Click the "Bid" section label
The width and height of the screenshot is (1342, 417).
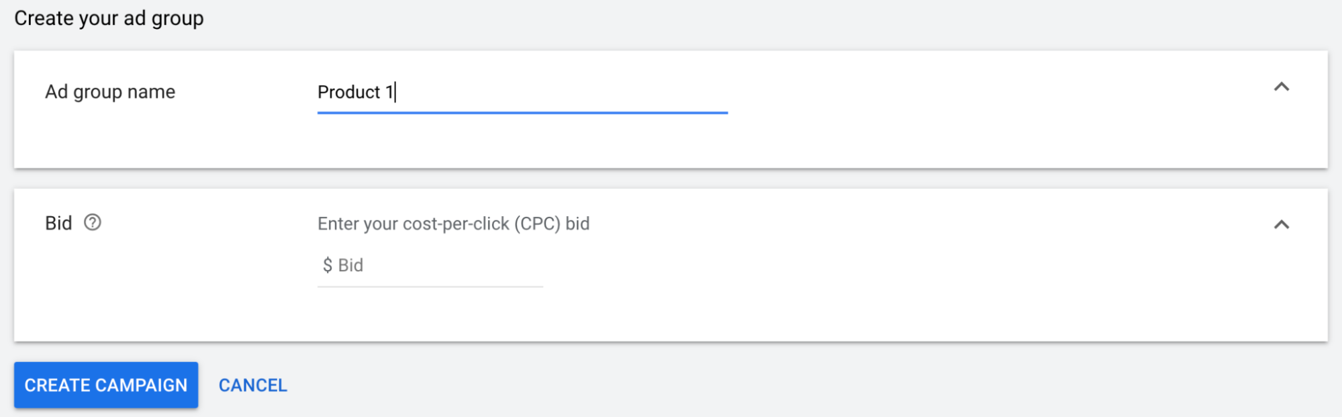(x=58, y=223)
